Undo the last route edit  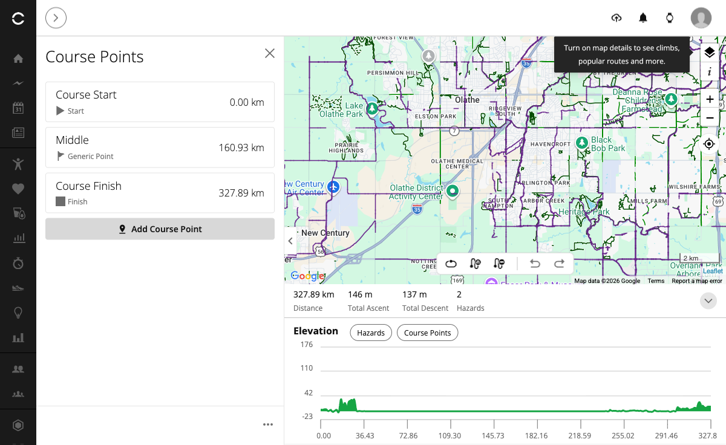coord(535,264)
